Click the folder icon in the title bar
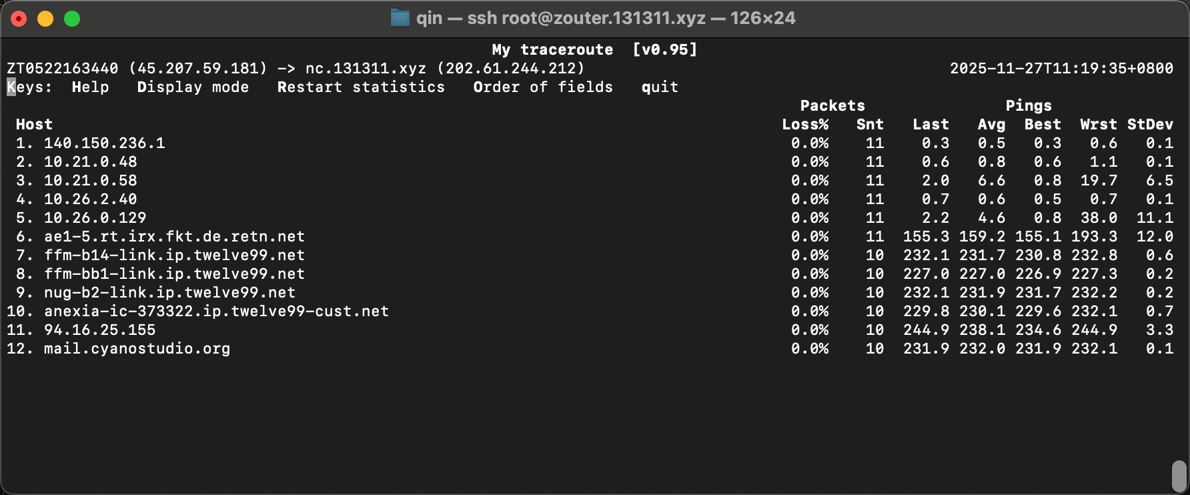Screen dimensions: 1190x495 400,18
